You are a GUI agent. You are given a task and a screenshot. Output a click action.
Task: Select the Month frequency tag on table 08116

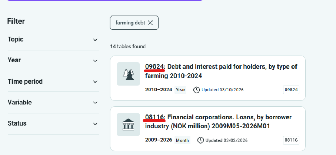pos(182,140)
